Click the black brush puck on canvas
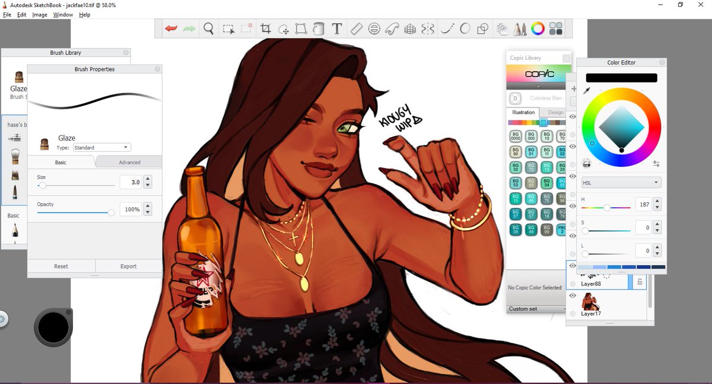This screenshot has width=712, height=384. [53, 327]
